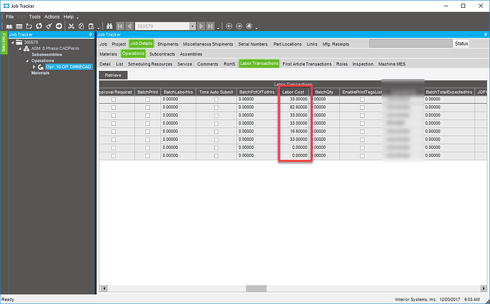Click the Copy toolbar icon
Viewport: 490px width, 304px height.
[81, 26]
